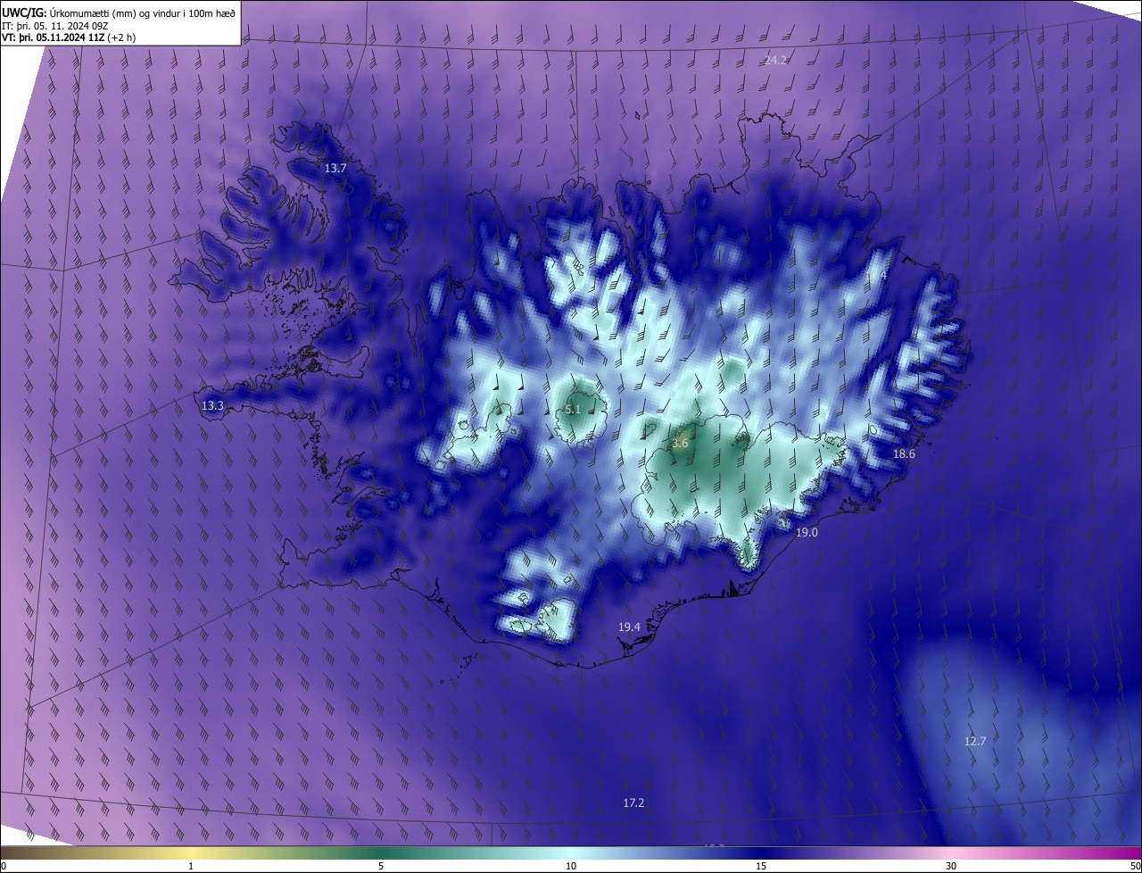Click the 12.7 value in the southeast
Screen dimensions: 1142x873
(x=975, y=741)
